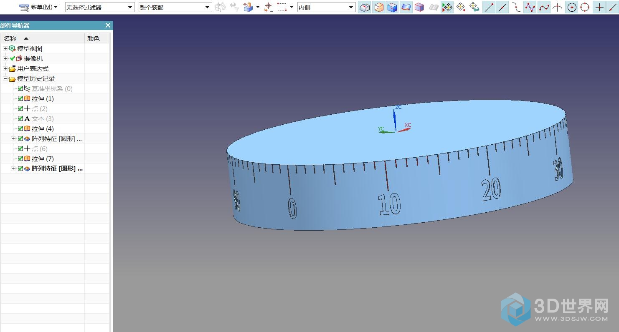Open the arrow beside the dashed rectangle icon

pos(292,7)
